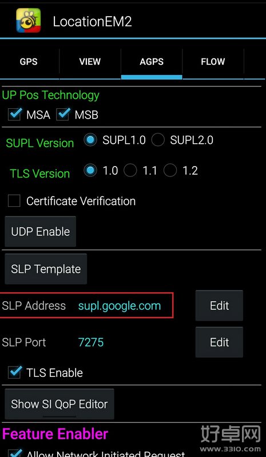The width and height of the screenshot is (266, 457).
Task: Tap the LocationEM2 bee app icon
Action: click(28, 20)
